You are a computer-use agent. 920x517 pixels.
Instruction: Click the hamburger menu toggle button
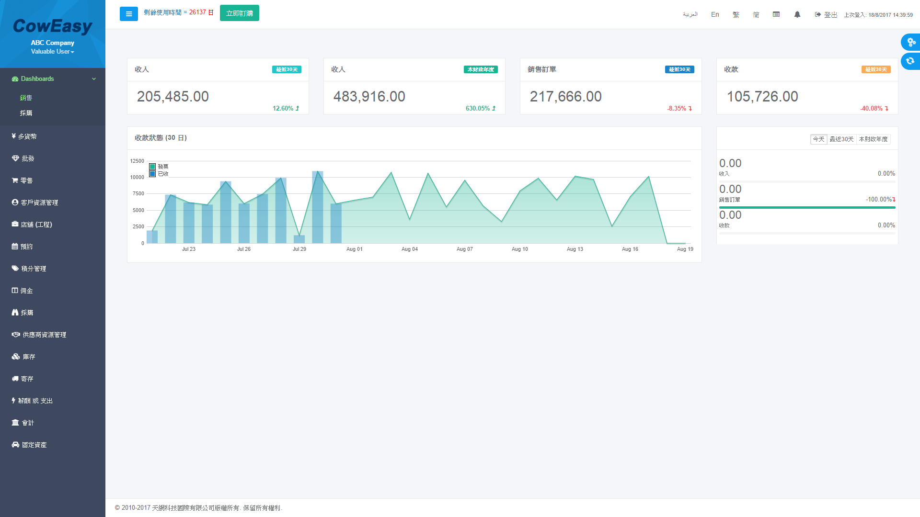128,14
